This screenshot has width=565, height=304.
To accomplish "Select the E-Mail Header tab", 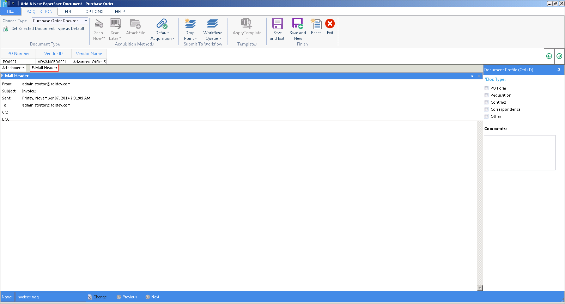I will point(44,68).
